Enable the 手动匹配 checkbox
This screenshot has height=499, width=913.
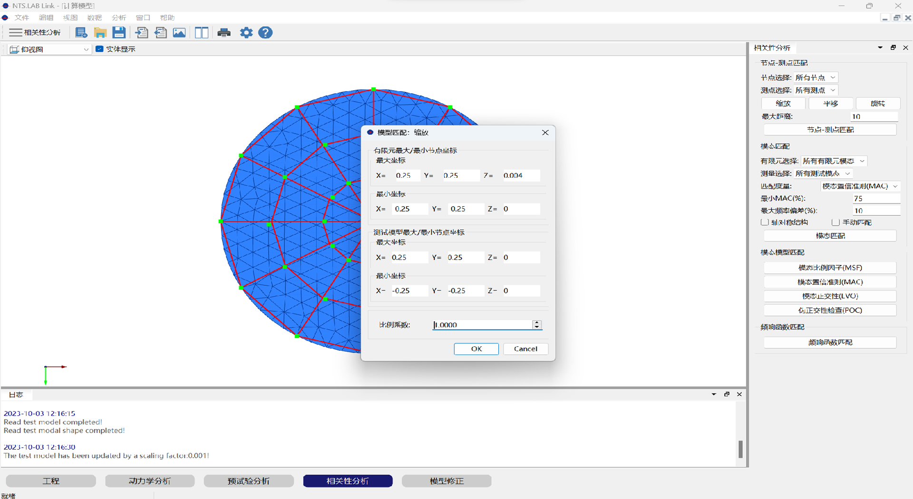(x=835, y=222)
